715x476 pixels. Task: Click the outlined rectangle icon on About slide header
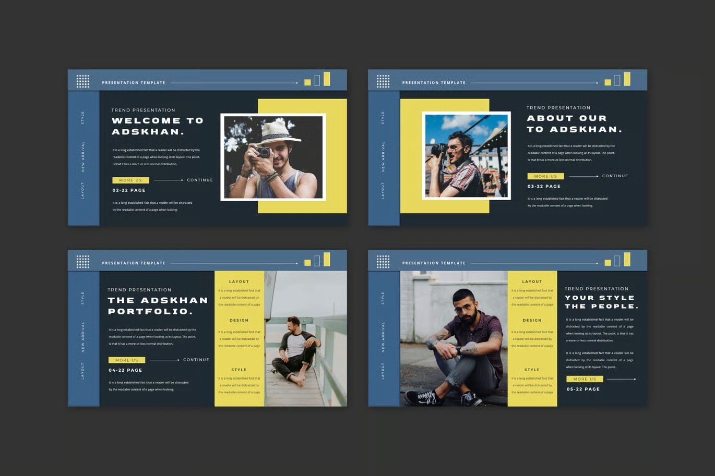[617, 80]
